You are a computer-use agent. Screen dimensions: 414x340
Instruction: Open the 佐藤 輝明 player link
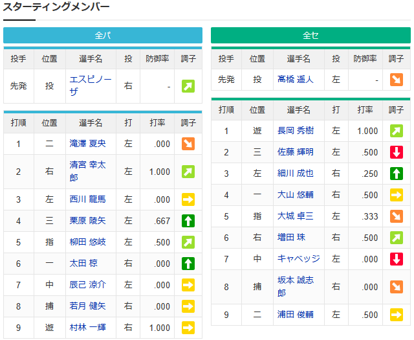(x=295, y=152)
